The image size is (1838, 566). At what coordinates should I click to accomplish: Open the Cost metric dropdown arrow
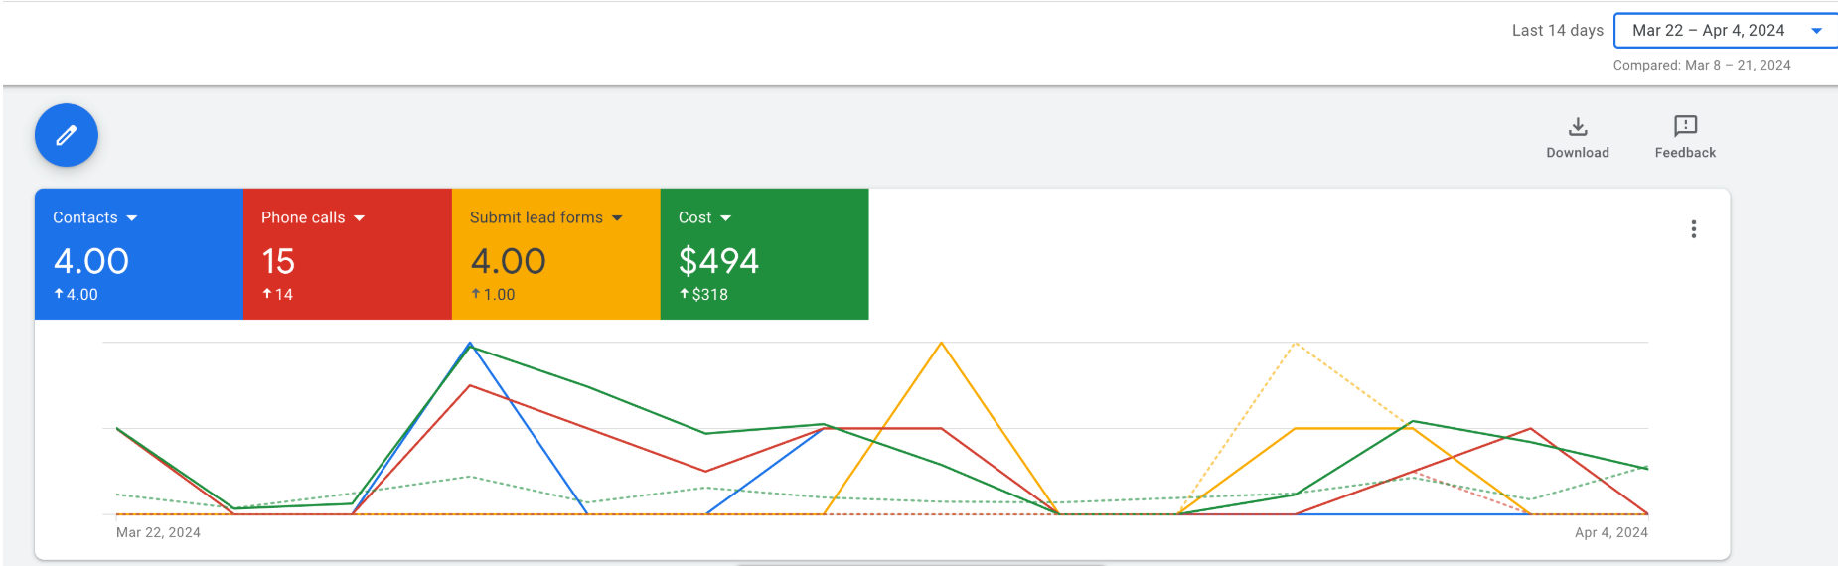pyautogui.click(x=725, y=218)
